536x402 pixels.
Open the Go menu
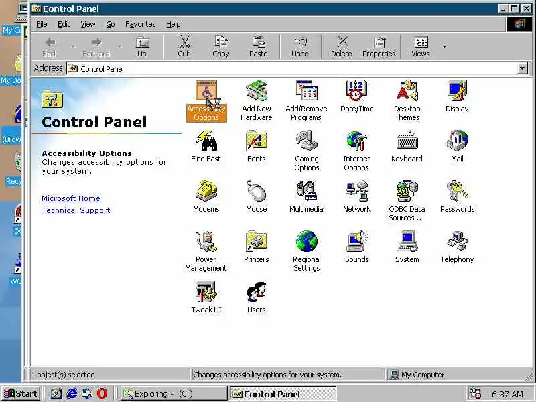(110, 24)
